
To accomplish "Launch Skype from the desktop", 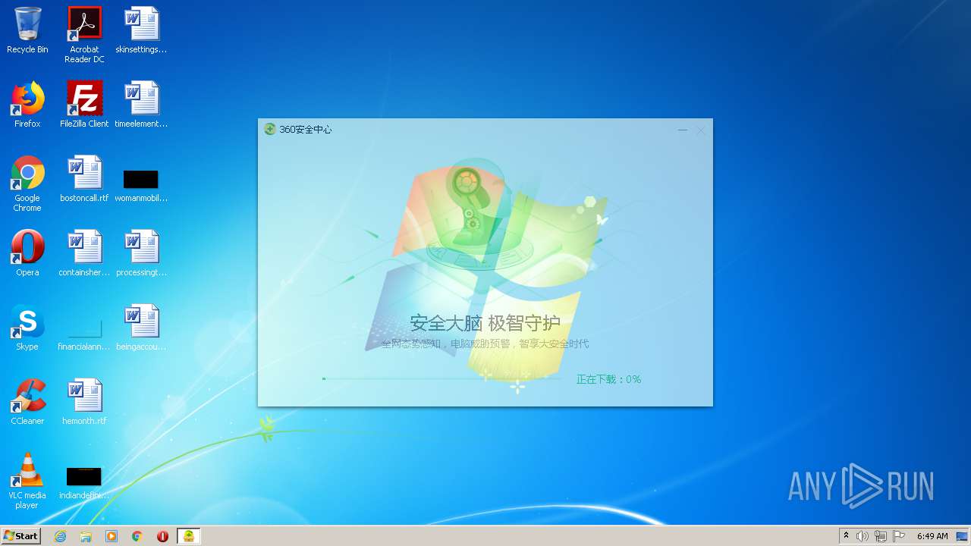I will 27,328.
